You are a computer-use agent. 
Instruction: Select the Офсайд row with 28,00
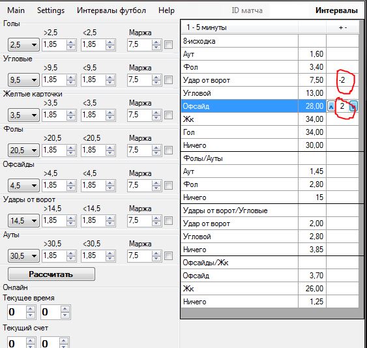coord(254,106)
